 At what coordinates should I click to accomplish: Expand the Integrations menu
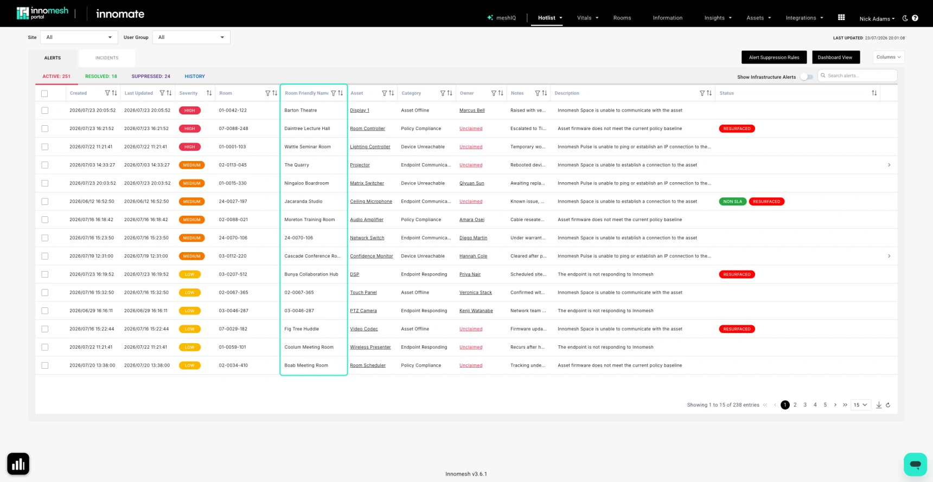click(x=804, y=18)
